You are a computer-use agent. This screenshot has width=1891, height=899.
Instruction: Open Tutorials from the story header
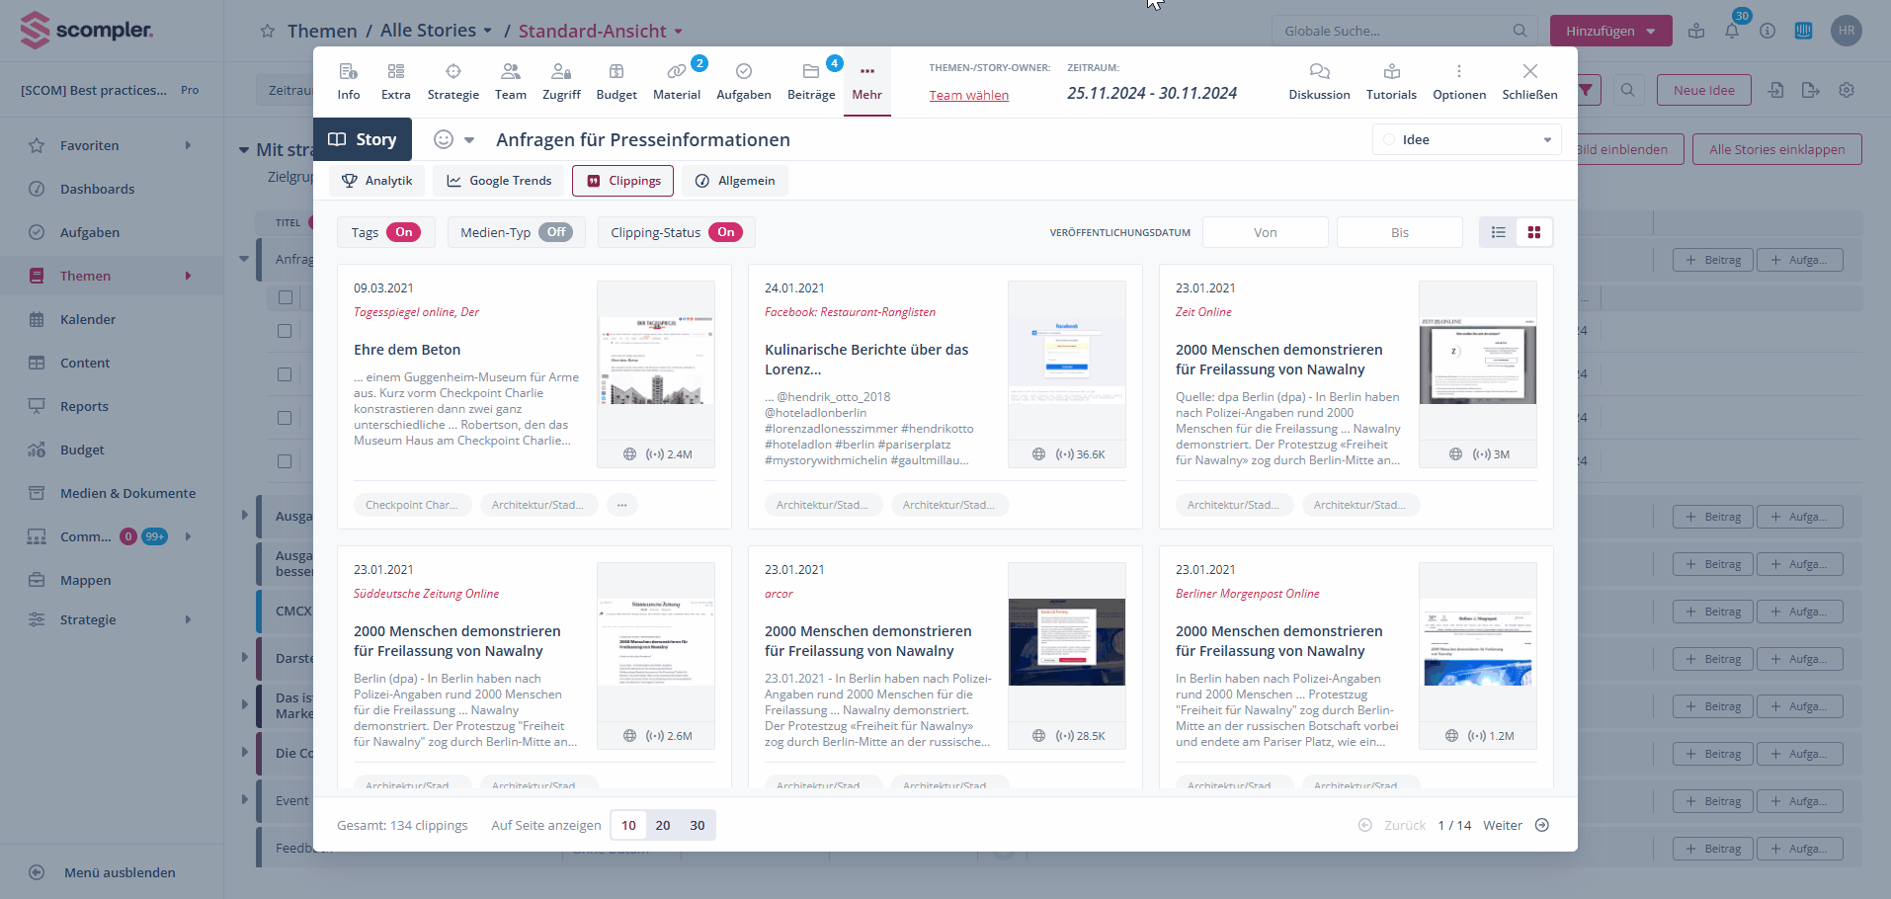click(x=1391, y=81)
